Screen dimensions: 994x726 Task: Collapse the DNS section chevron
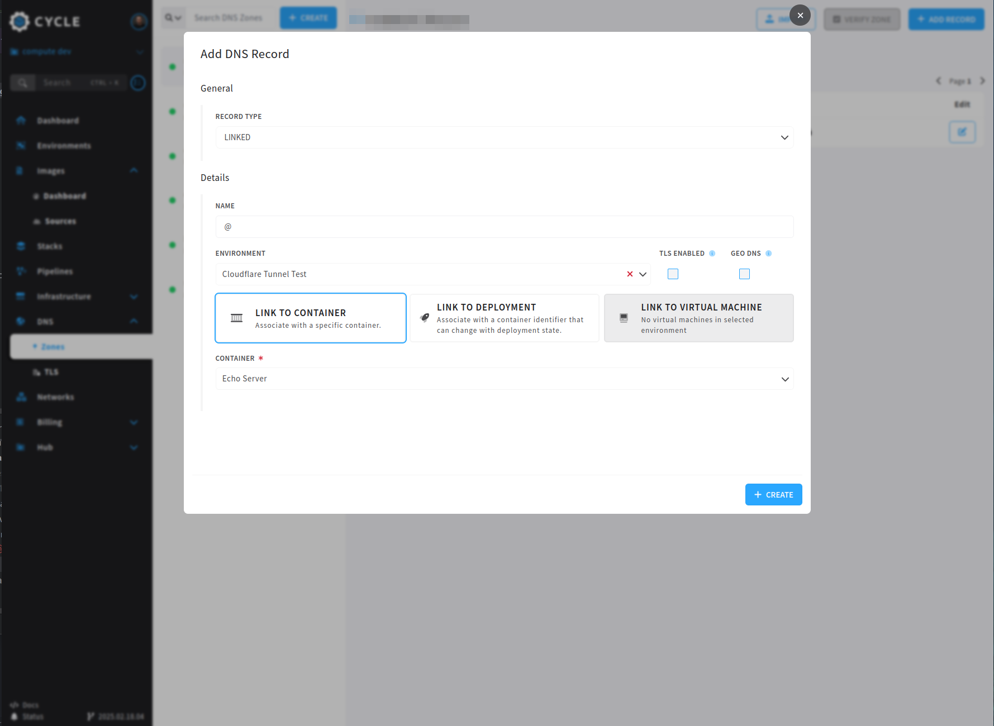point(134,322)
